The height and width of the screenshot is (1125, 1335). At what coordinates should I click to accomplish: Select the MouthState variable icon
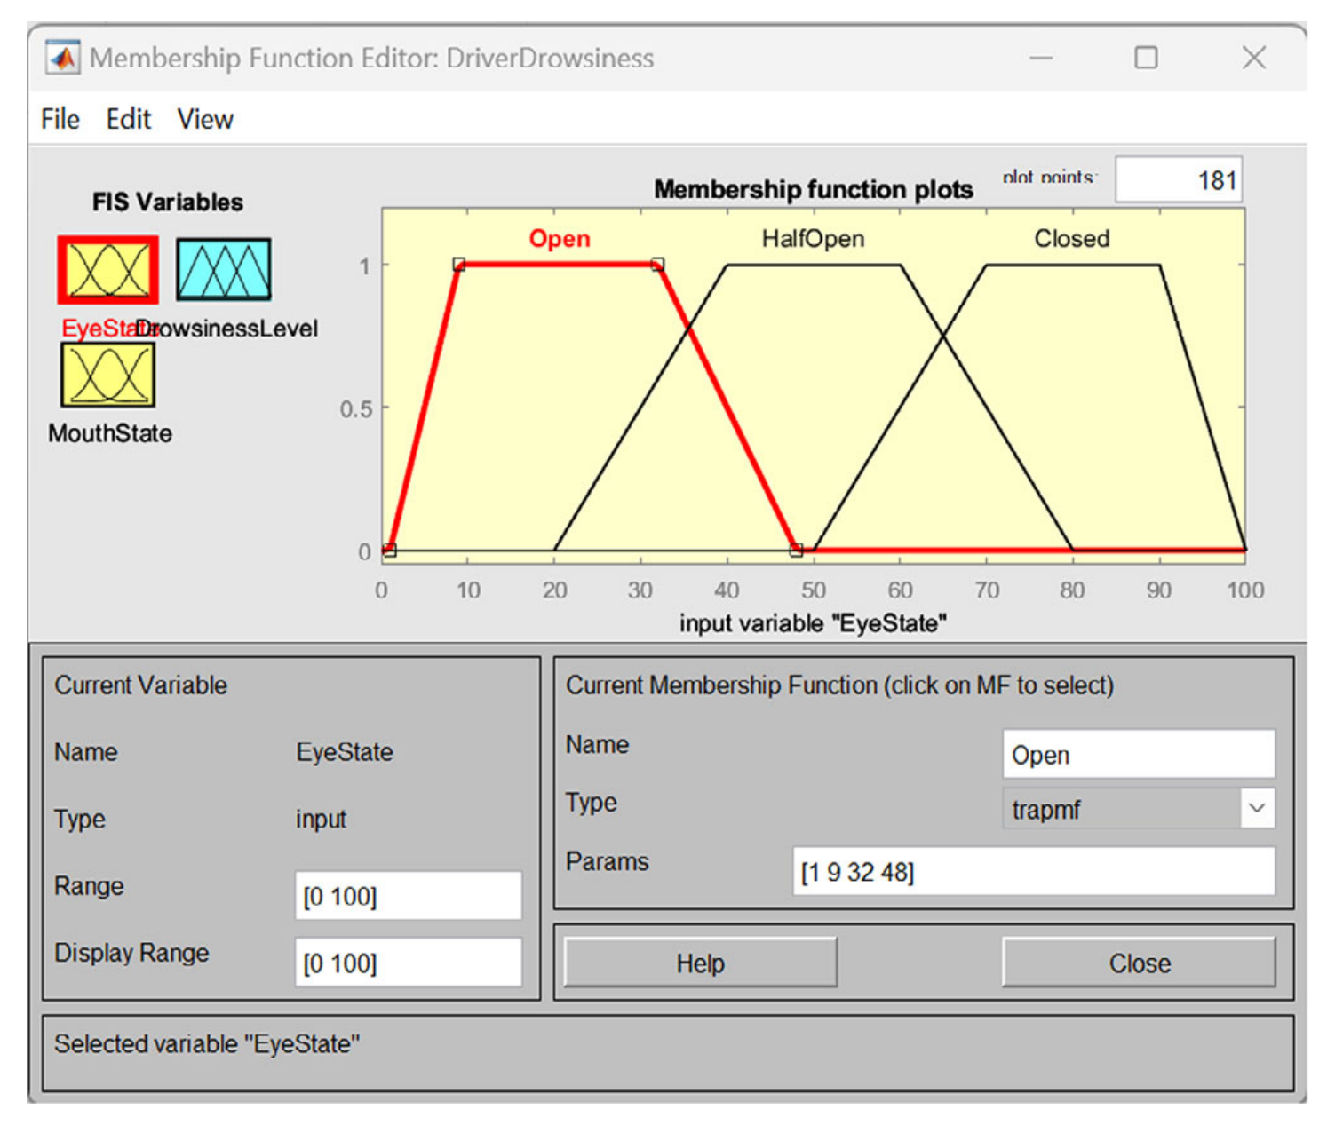tap(108, 375)
